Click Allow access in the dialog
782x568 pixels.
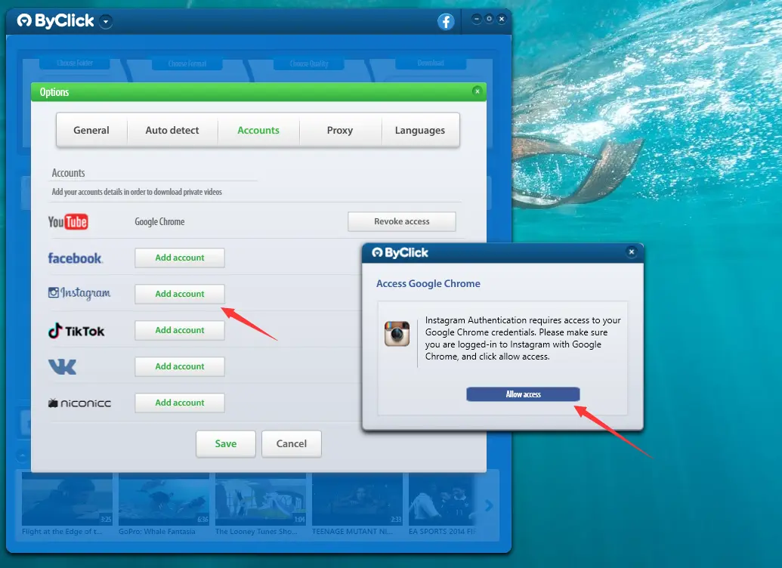pyautogui.click(x=523, y=394)
